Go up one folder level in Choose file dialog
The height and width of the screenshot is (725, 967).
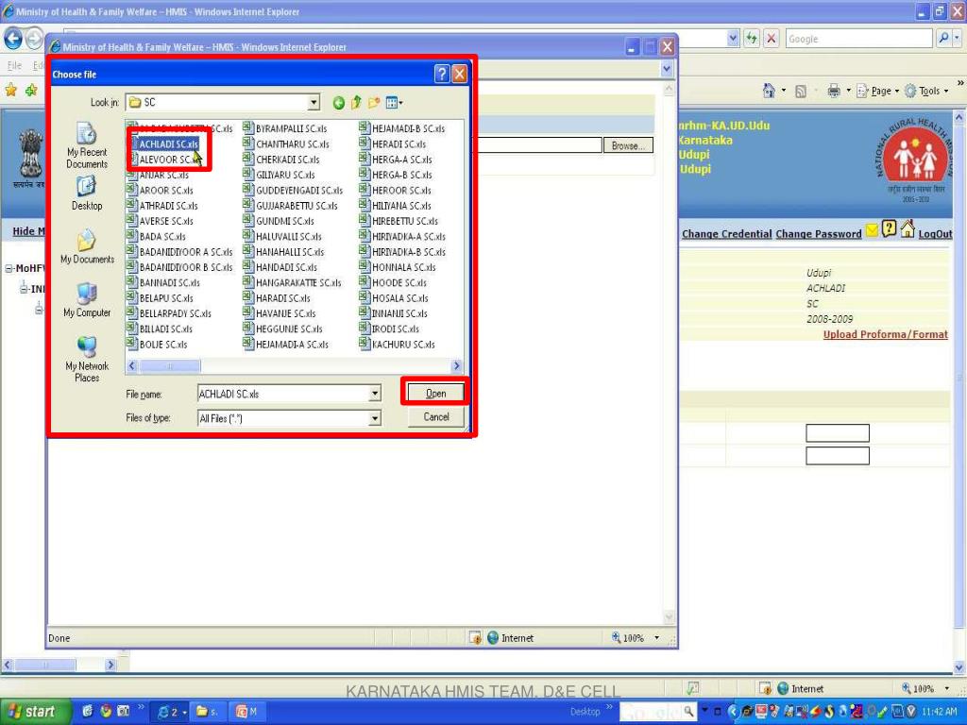356,103
